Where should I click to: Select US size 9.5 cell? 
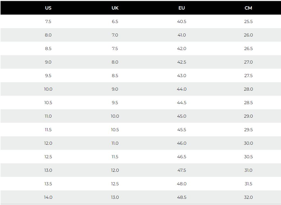coord(48,76)
